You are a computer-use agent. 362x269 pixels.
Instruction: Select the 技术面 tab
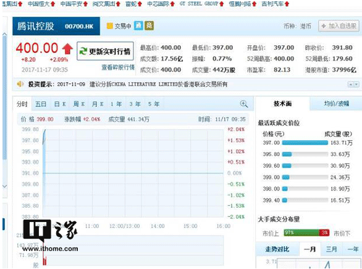[282, 103]
